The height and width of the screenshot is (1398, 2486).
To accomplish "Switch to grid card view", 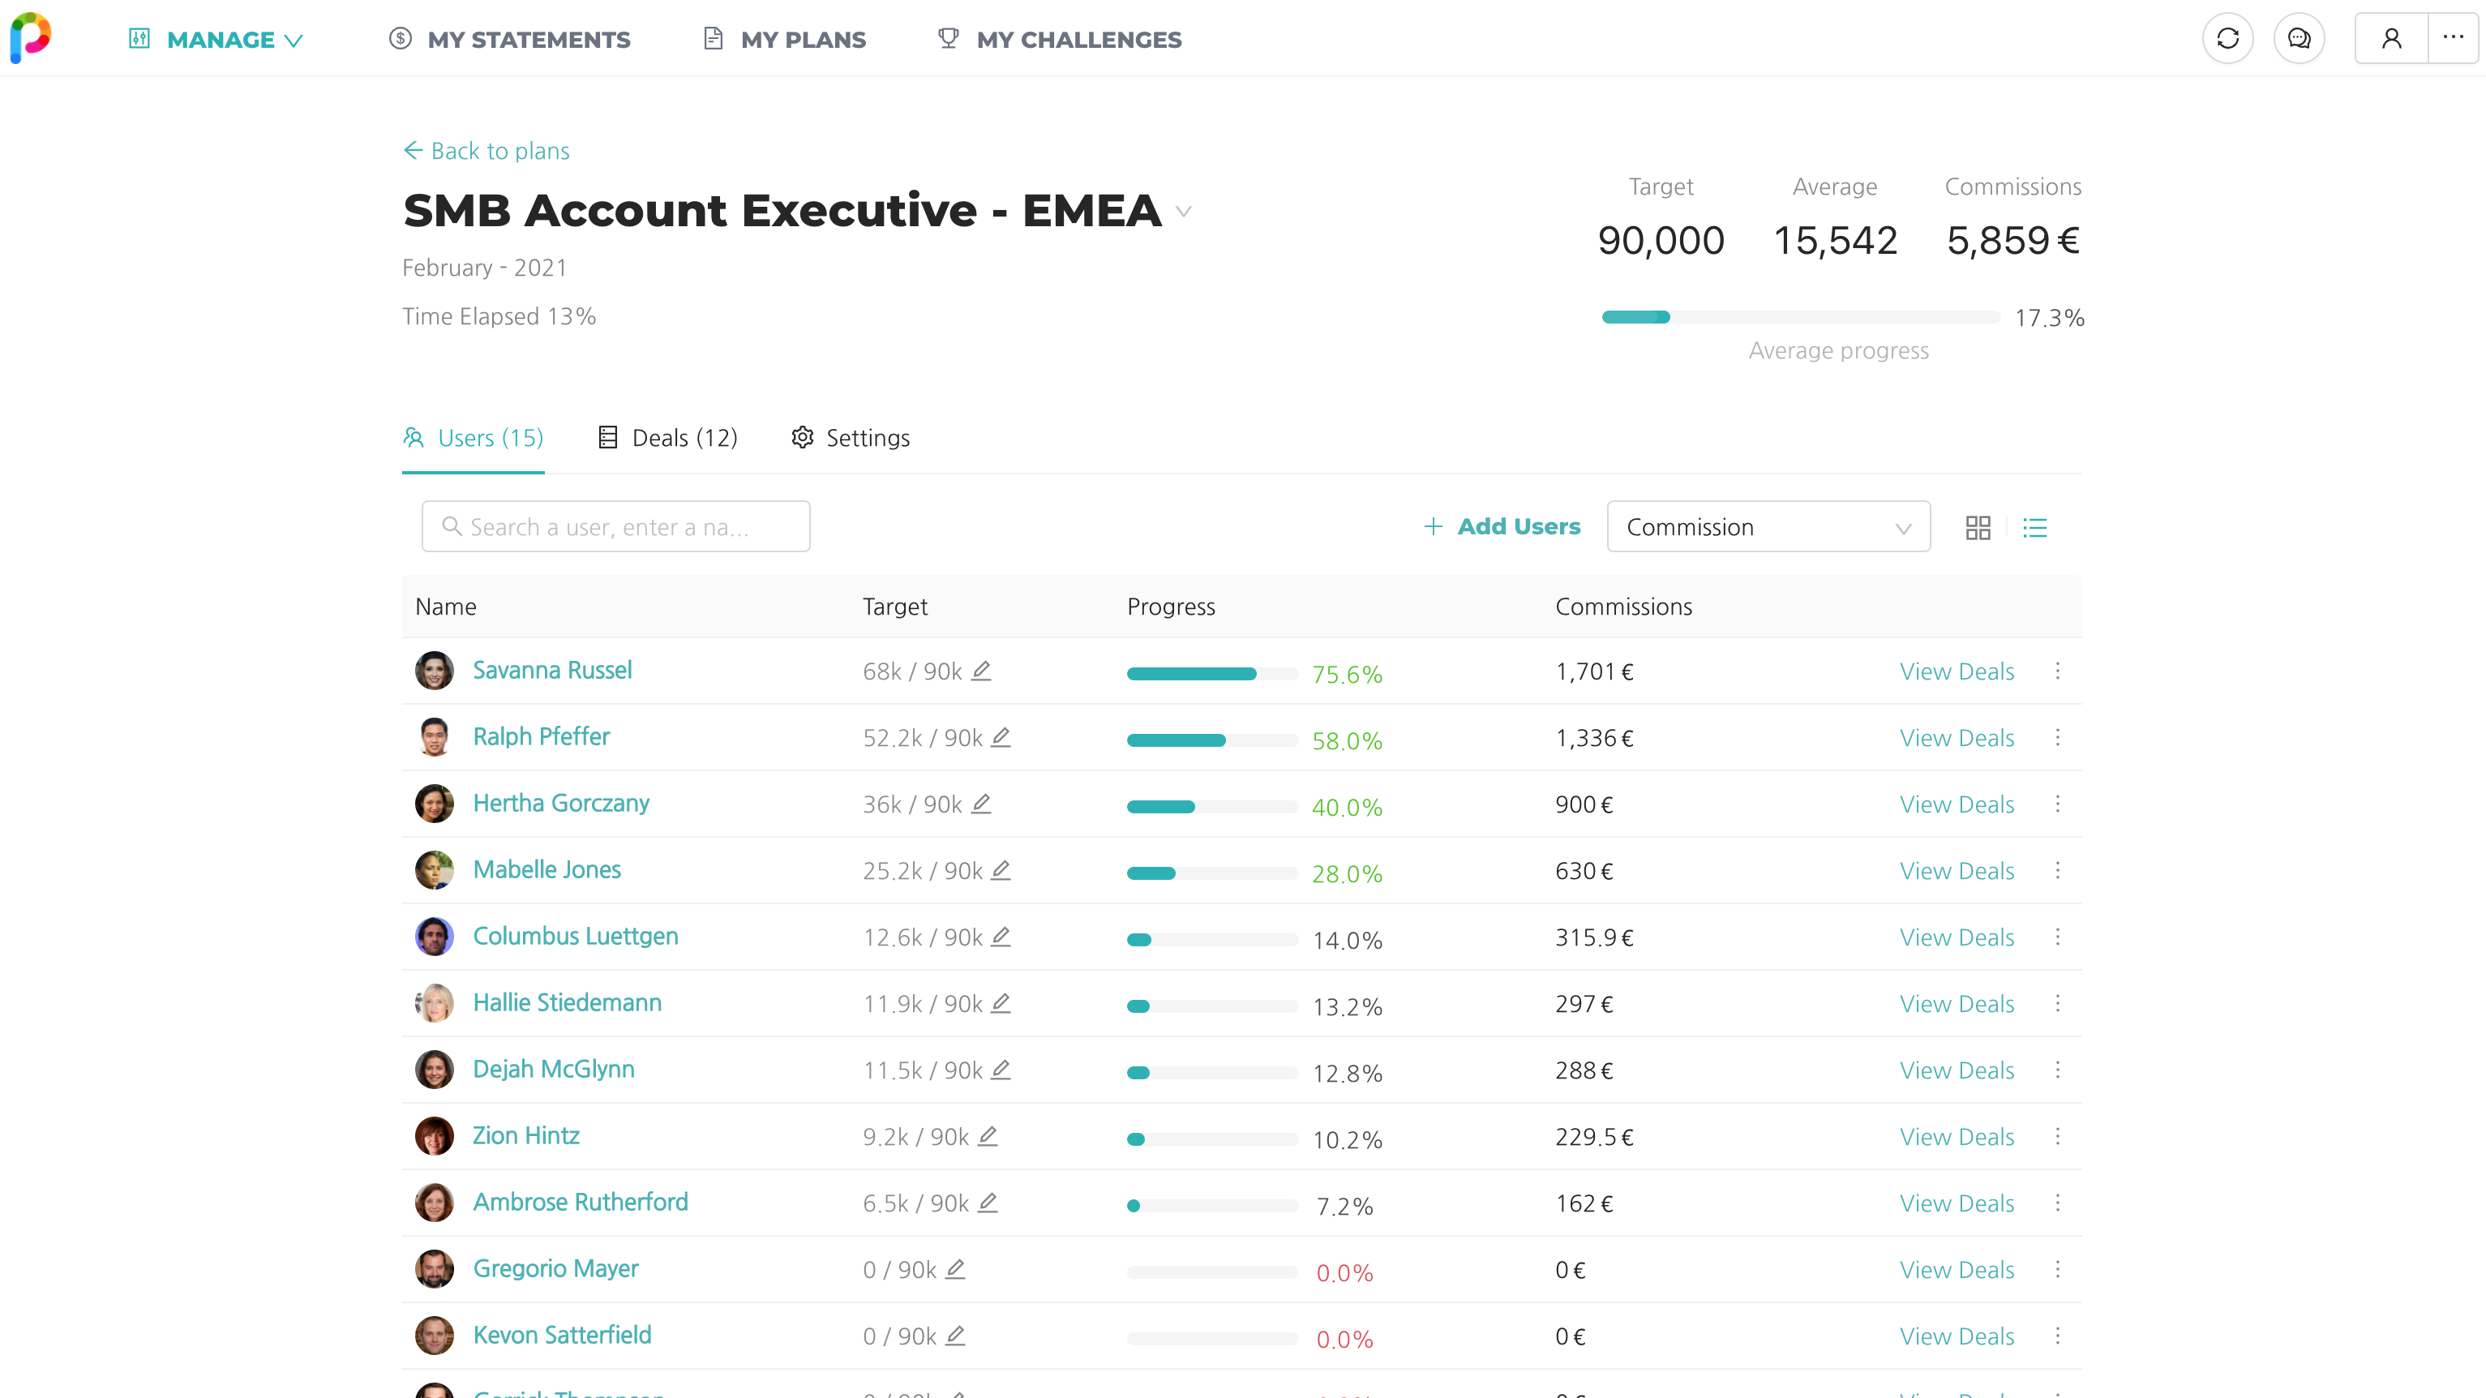I will click(1978, 527).
